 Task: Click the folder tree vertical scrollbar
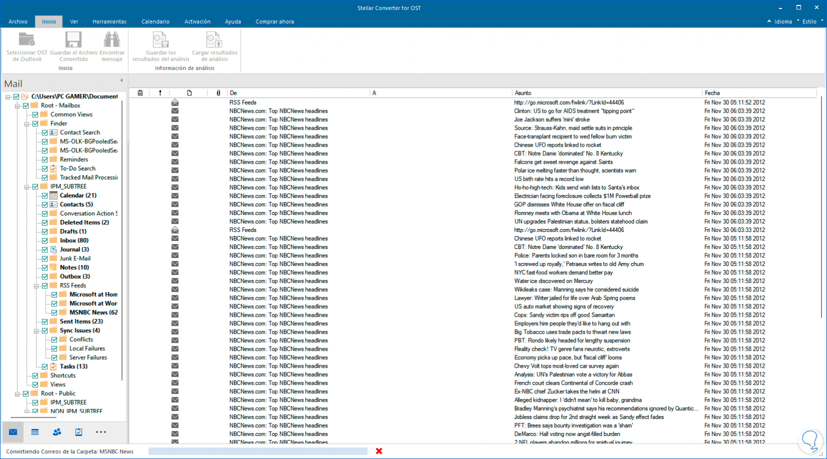coord(123,241)
